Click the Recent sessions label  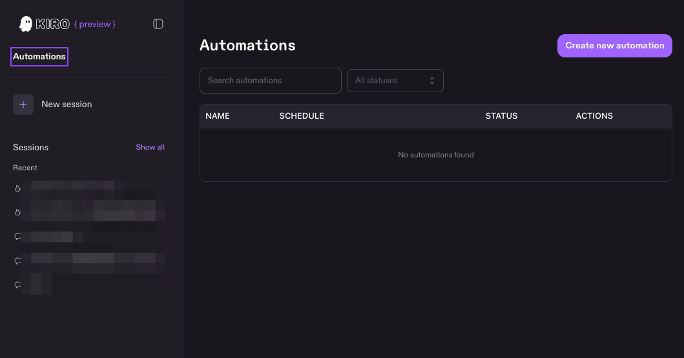25,168
